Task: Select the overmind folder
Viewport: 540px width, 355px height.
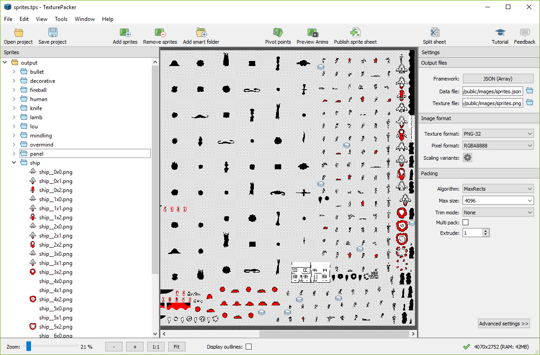Action: (x=41, y=144)
